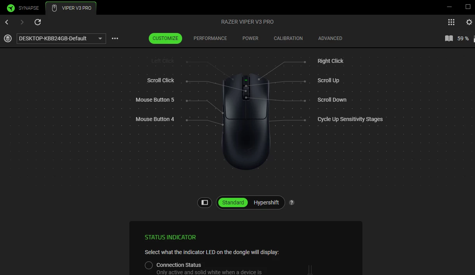The height and width of the screenshot is (275, 475).
Task: Switch to Hypershift mode
Action: tap(266, 202)
